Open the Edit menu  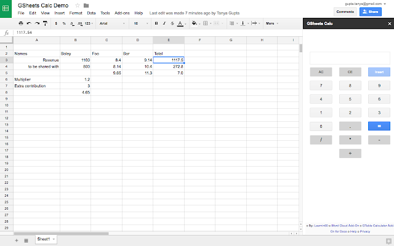[x=33, y=13]
